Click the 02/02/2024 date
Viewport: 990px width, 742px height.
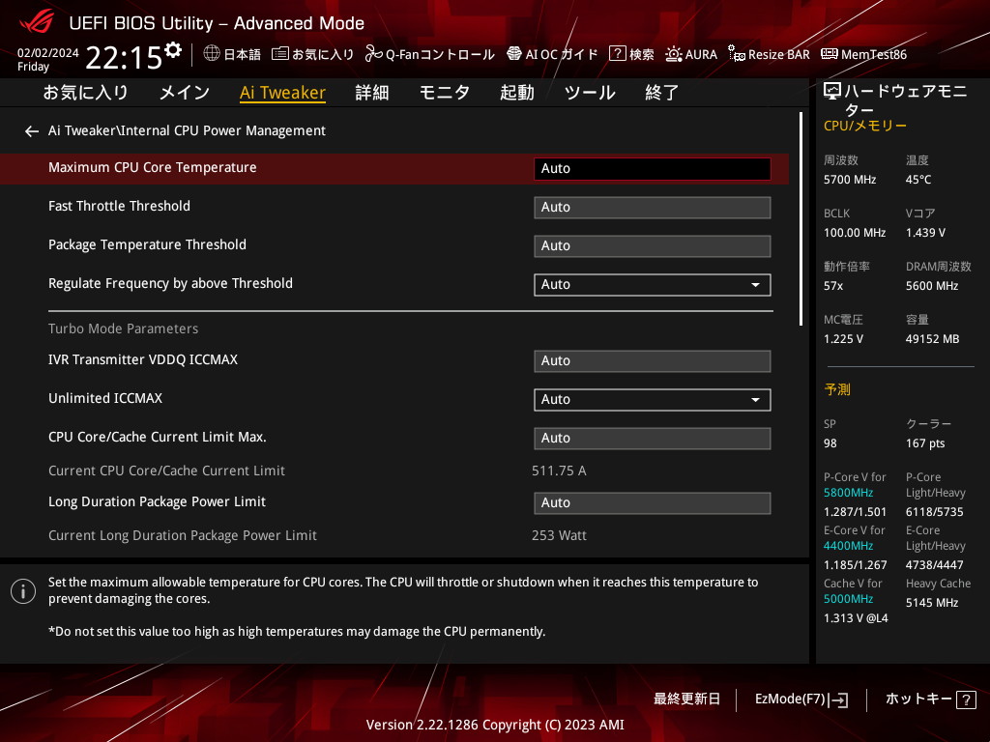48,53
